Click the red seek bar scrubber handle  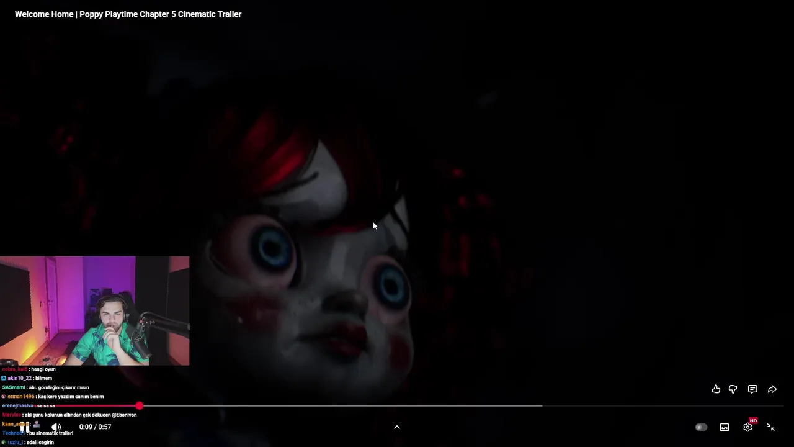click(139, 405)
